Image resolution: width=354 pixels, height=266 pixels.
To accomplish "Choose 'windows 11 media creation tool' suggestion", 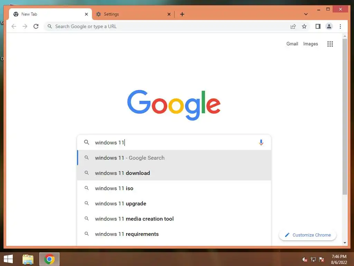I will tap(174, 219).
